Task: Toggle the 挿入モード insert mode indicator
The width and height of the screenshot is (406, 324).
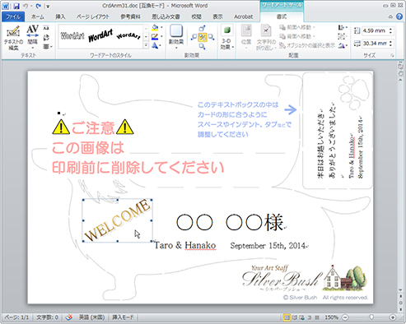Action: click(123, 317)
